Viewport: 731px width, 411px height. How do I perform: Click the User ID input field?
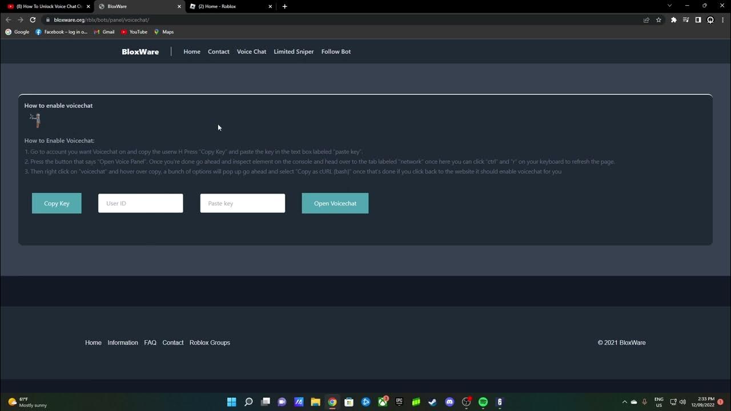click(140, 203)
